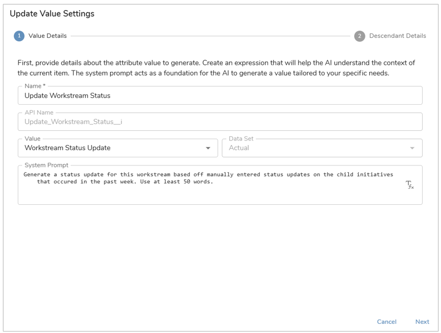Image resolution: width=441 pixels, height=333 pixels.
Task: Click the instructional description paragraph
Action: click(216, 68)
